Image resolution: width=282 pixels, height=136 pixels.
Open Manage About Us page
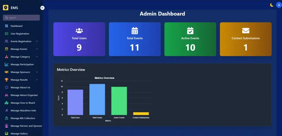pos(20,88)
